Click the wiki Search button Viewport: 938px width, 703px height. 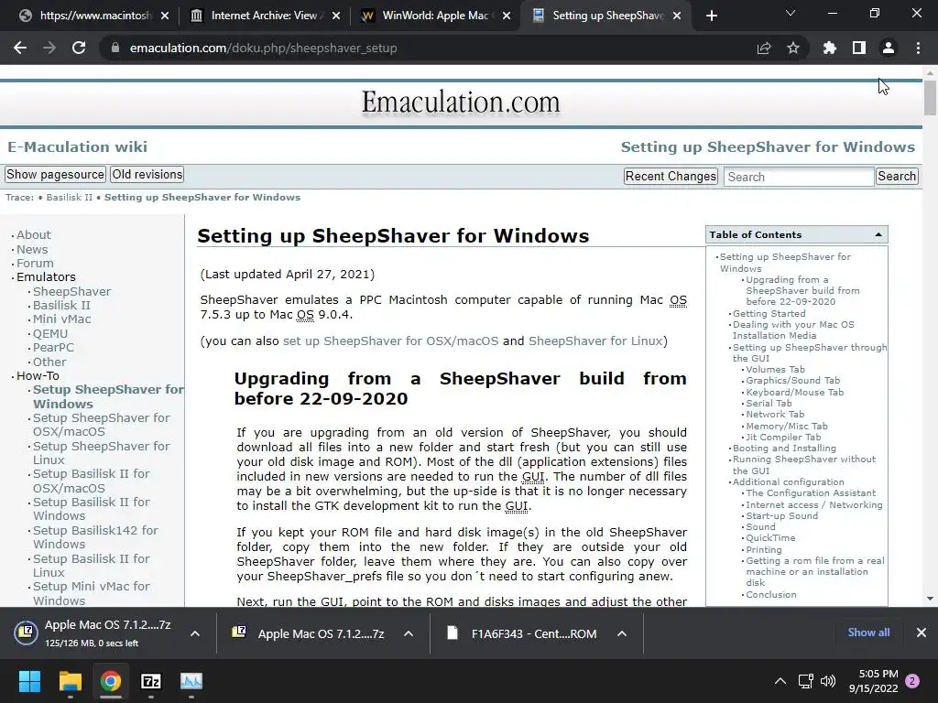(x=897, y=177)
